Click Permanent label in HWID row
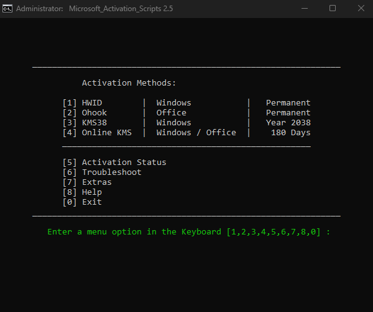 288,103
